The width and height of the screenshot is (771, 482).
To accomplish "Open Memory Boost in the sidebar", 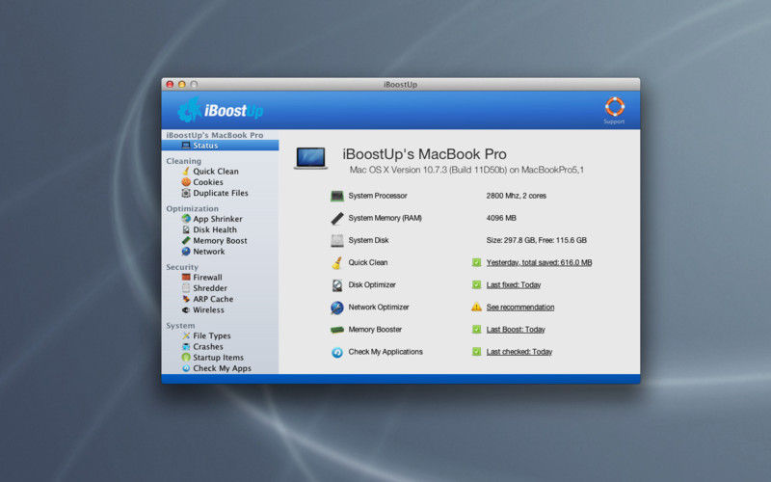I will pos(220,241).
